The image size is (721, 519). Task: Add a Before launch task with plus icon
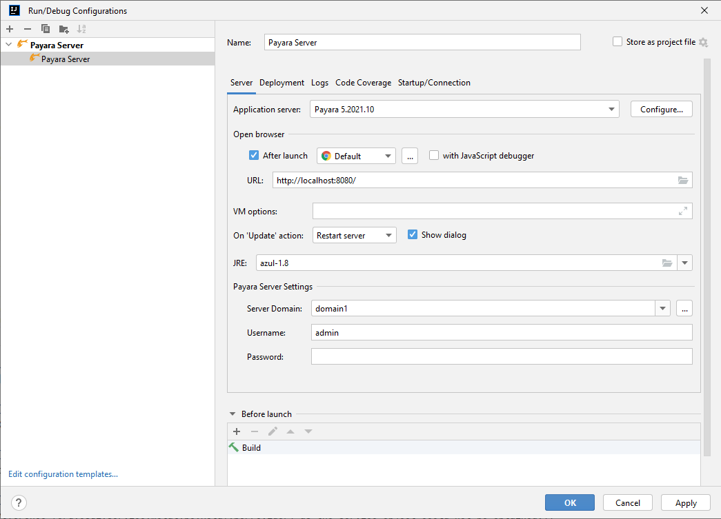coord(237,431)
